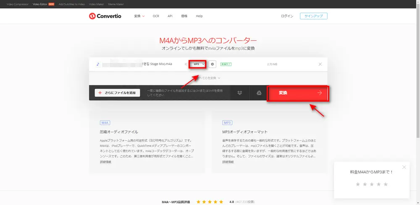The height and width of the screenshot is (205, 420).
Task: Click the music note file icon
Action: [98, 64]
